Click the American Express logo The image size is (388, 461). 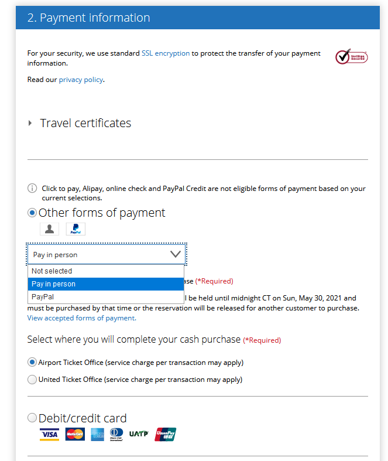click(97, 434)
